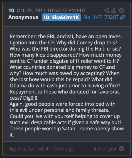Click the 'Remember, the FBI, and MI' line
The width and height of the screenshot is (132, 158).
(x=66, y=37)
